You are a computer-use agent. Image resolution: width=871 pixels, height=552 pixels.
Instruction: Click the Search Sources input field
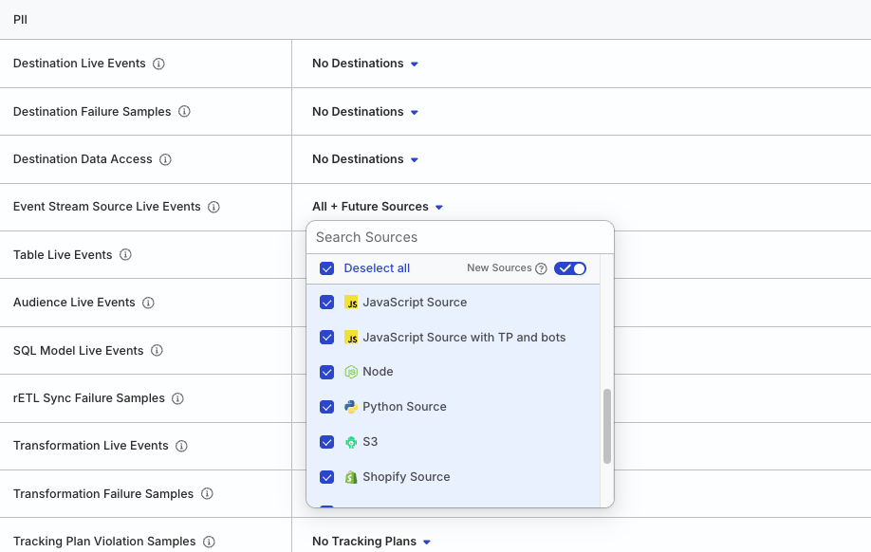460,237
